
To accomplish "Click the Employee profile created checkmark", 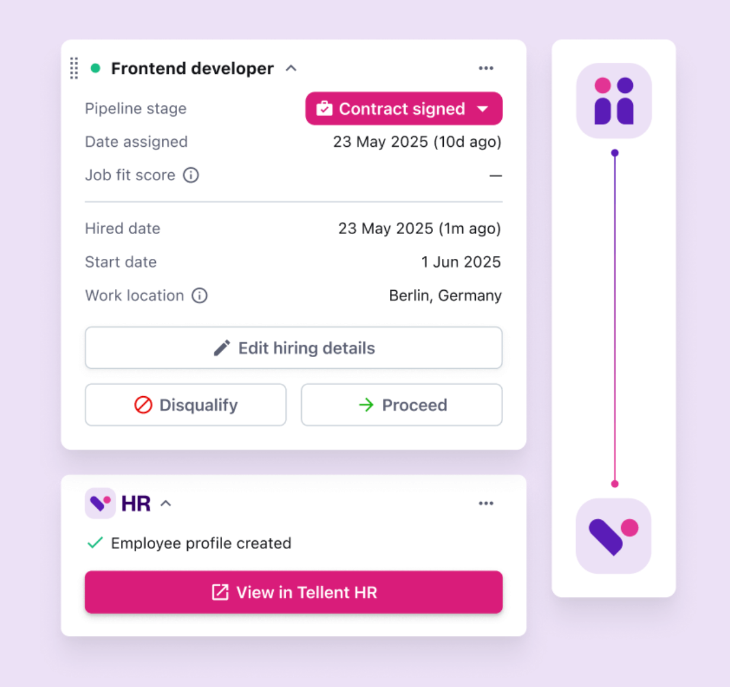I will click(x=95, y=542).
